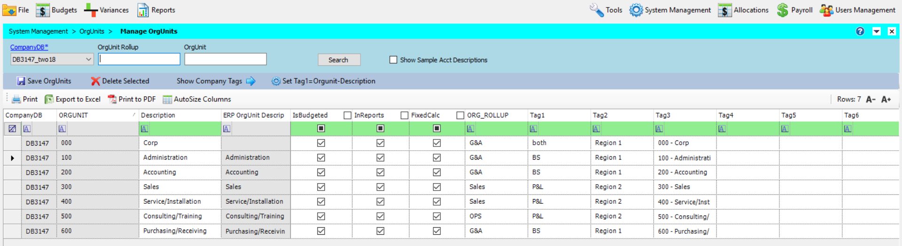Click Delete Selected
This screenshot has width=902, height=246.
[120, 81]
